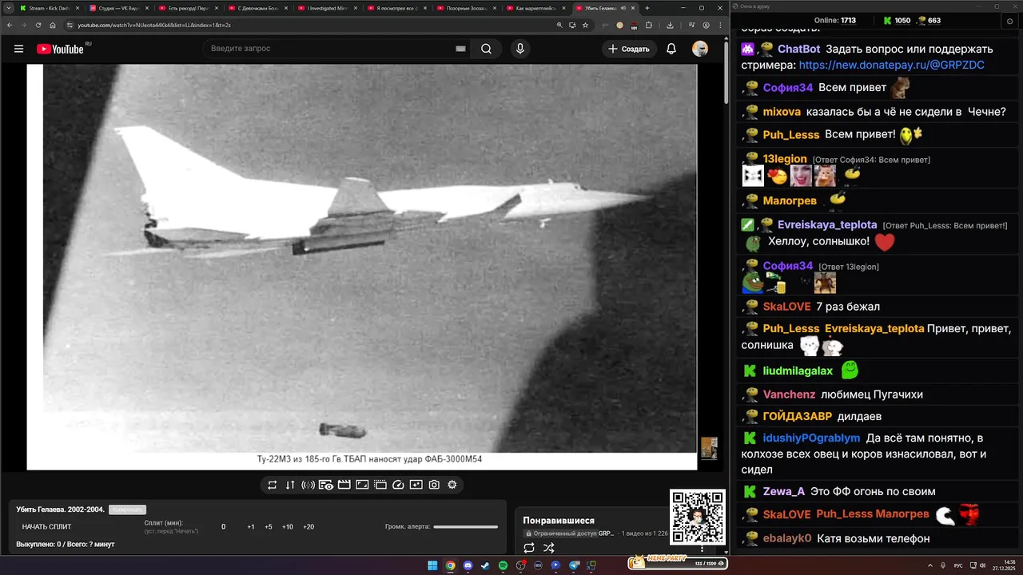The width and height of the screenshot is (1023, 575).
Task: Open browser extensions puzzle icon
Action: pos(648,25)
